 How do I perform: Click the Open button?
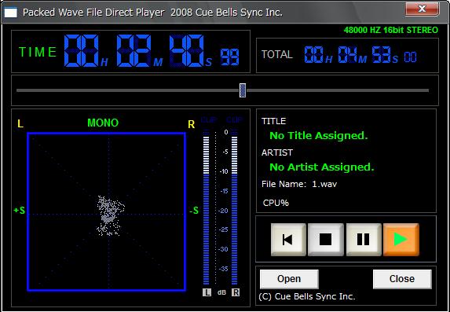click(x=289, y=279)
